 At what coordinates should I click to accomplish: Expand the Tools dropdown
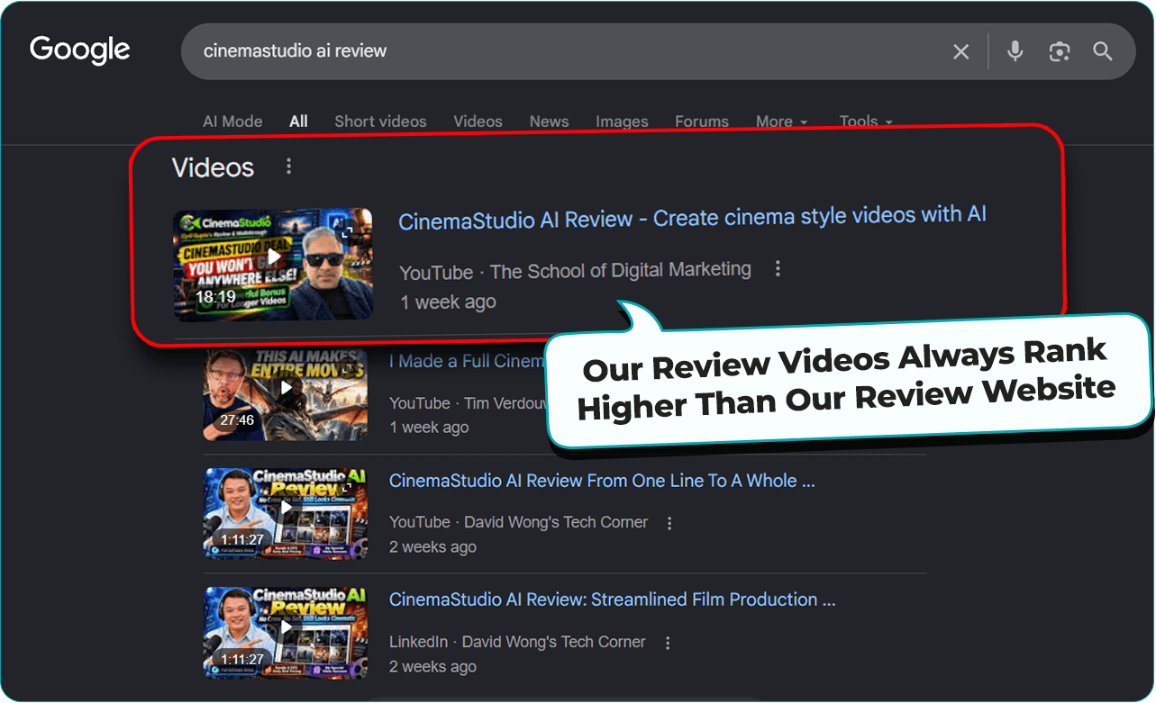866,122
